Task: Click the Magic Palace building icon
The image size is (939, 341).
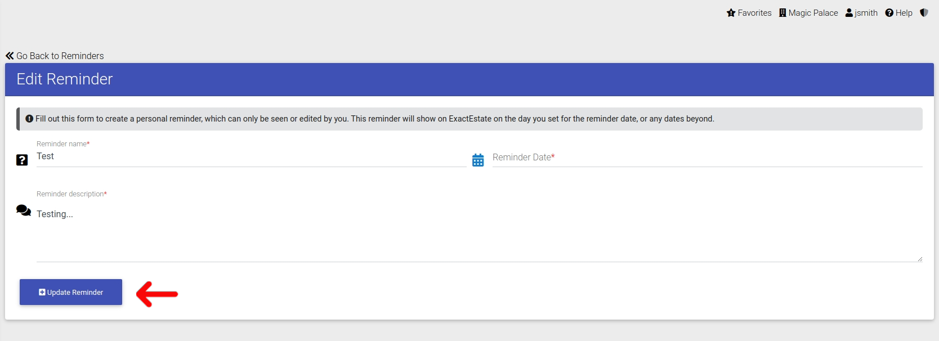Action: point(783,13)
